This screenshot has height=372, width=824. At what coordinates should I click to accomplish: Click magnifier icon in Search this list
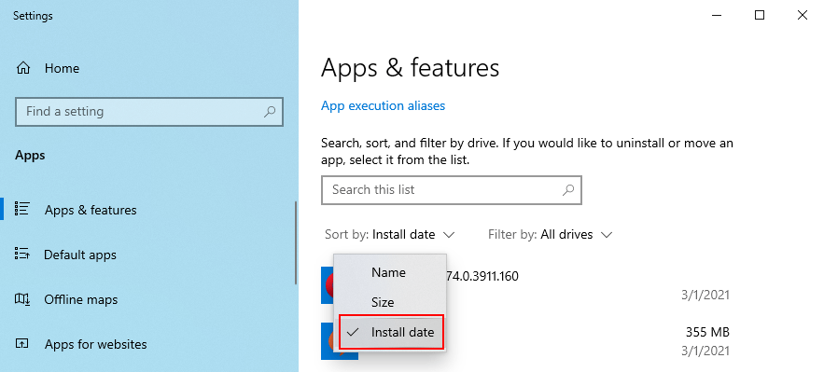point(568,189)
